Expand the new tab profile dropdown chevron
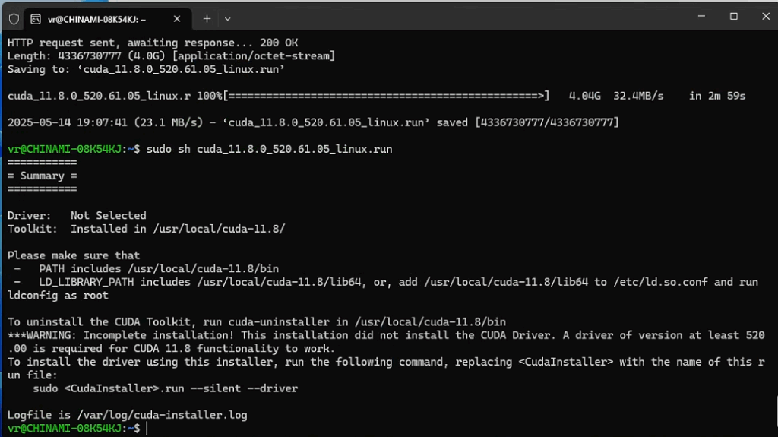Viewport: 778px width, 437px height. (x=227, y=18)
